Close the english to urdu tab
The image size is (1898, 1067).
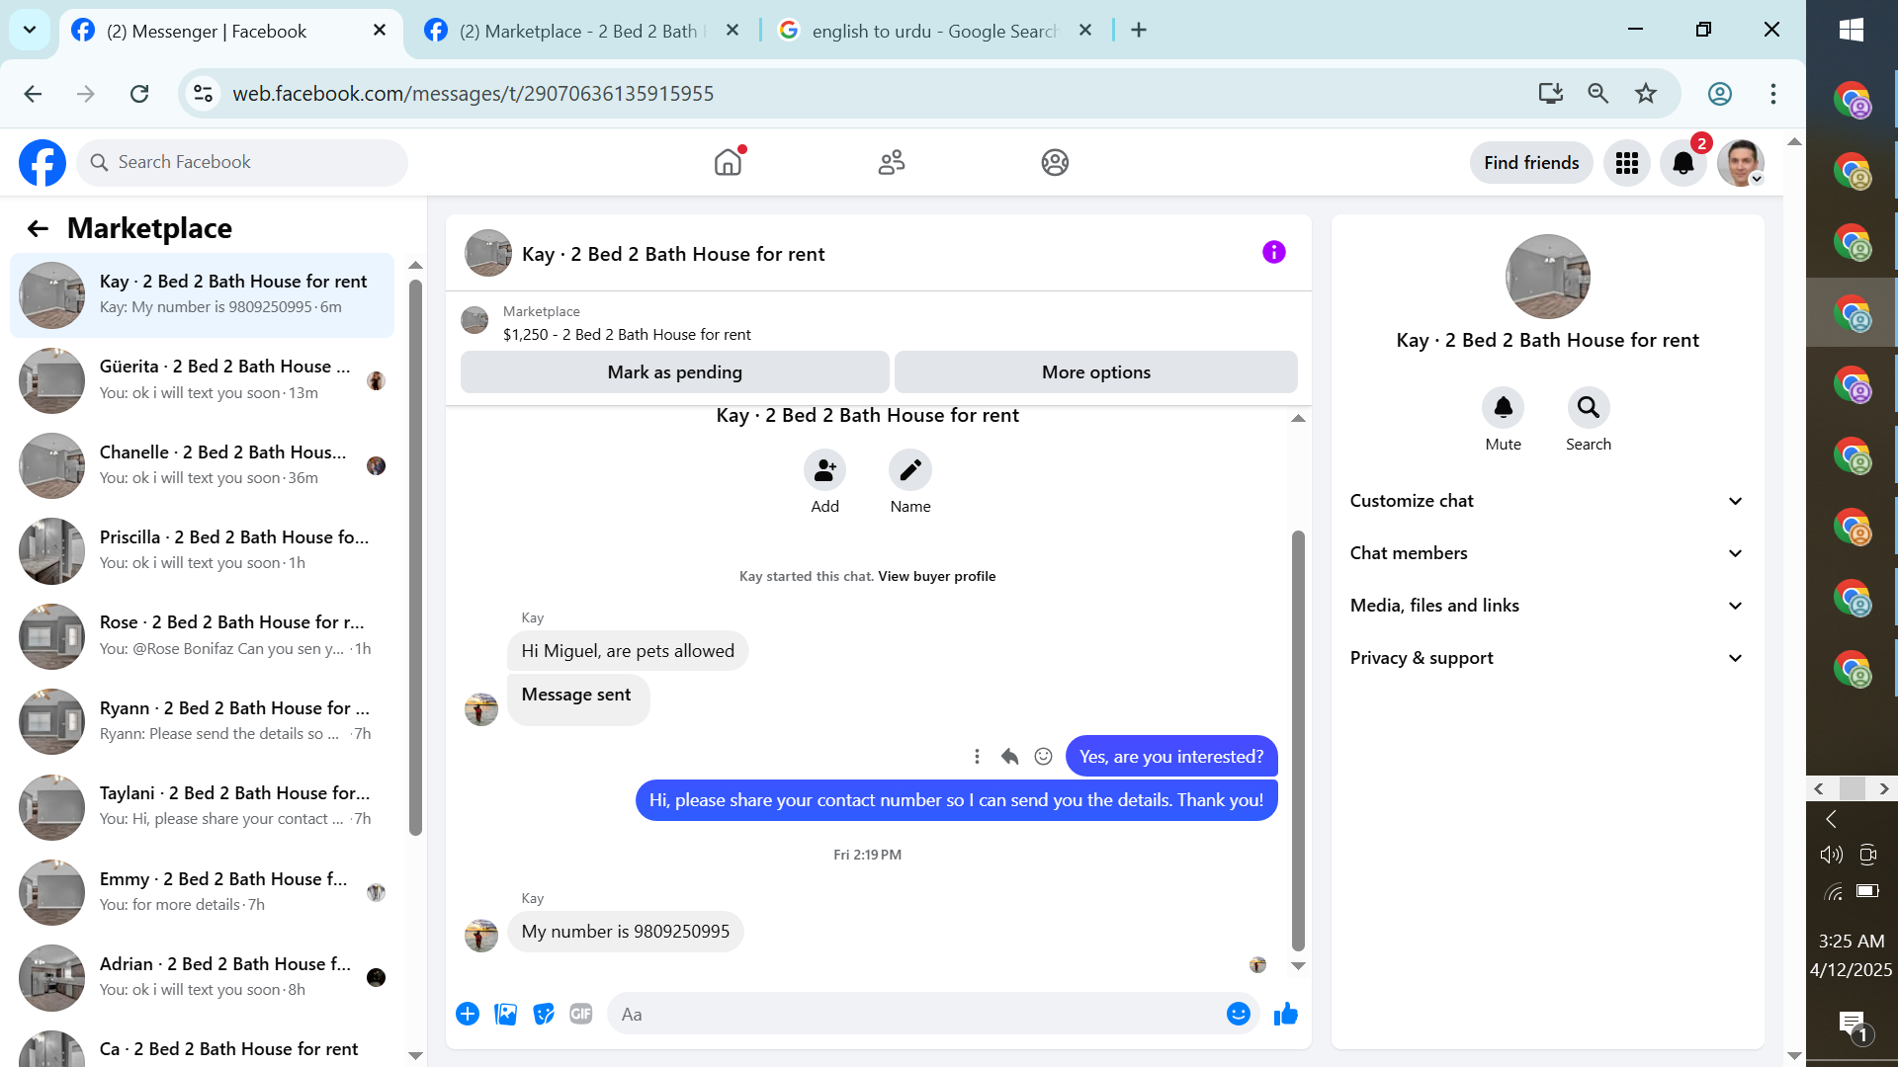1085,30
